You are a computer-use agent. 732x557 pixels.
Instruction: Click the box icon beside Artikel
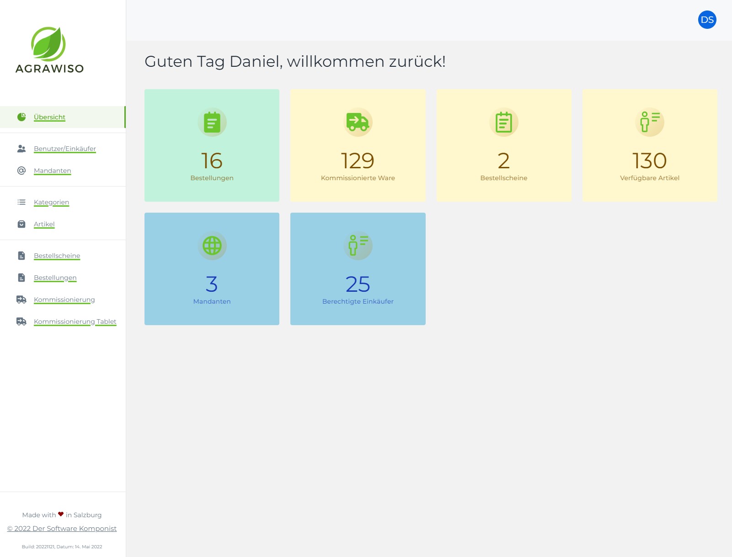point(21,224)
